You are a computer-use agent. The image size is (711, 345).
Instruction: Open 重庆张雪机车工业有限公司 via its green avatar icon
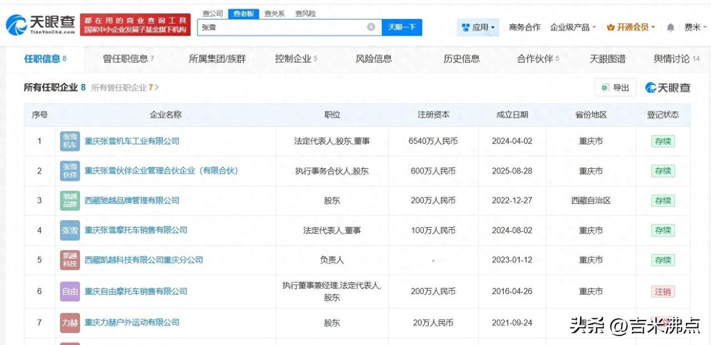coord(69,141)
